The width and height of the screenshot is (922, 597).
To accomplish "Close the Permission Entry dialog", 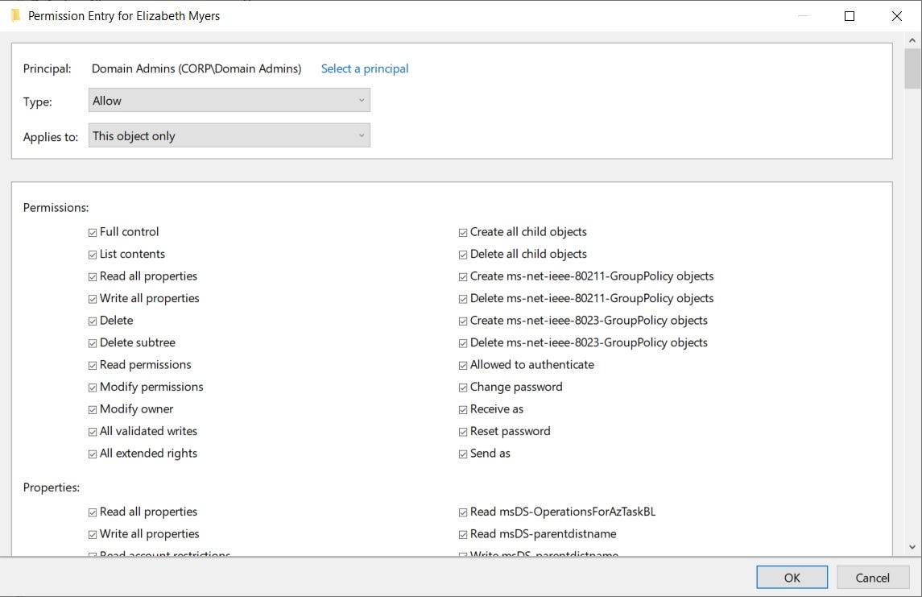I will pyautogui.click(x=897, y=16).
